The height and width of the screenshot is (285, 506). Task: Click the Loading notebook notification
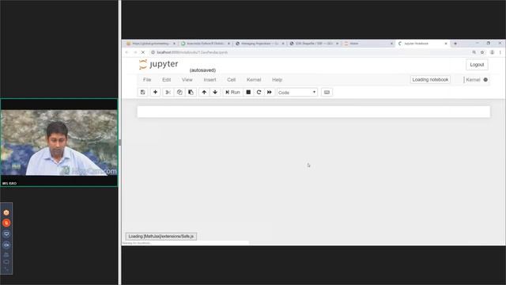430,79
